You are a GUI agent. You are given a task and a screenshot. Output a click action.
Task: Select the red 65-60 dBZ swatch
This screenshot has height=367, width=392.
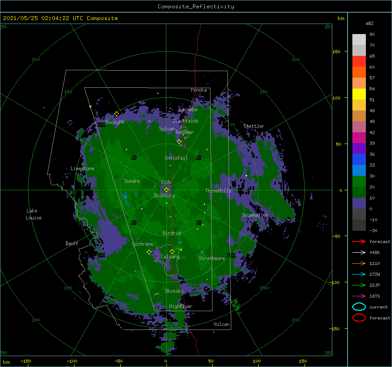[x=359, y=62]
